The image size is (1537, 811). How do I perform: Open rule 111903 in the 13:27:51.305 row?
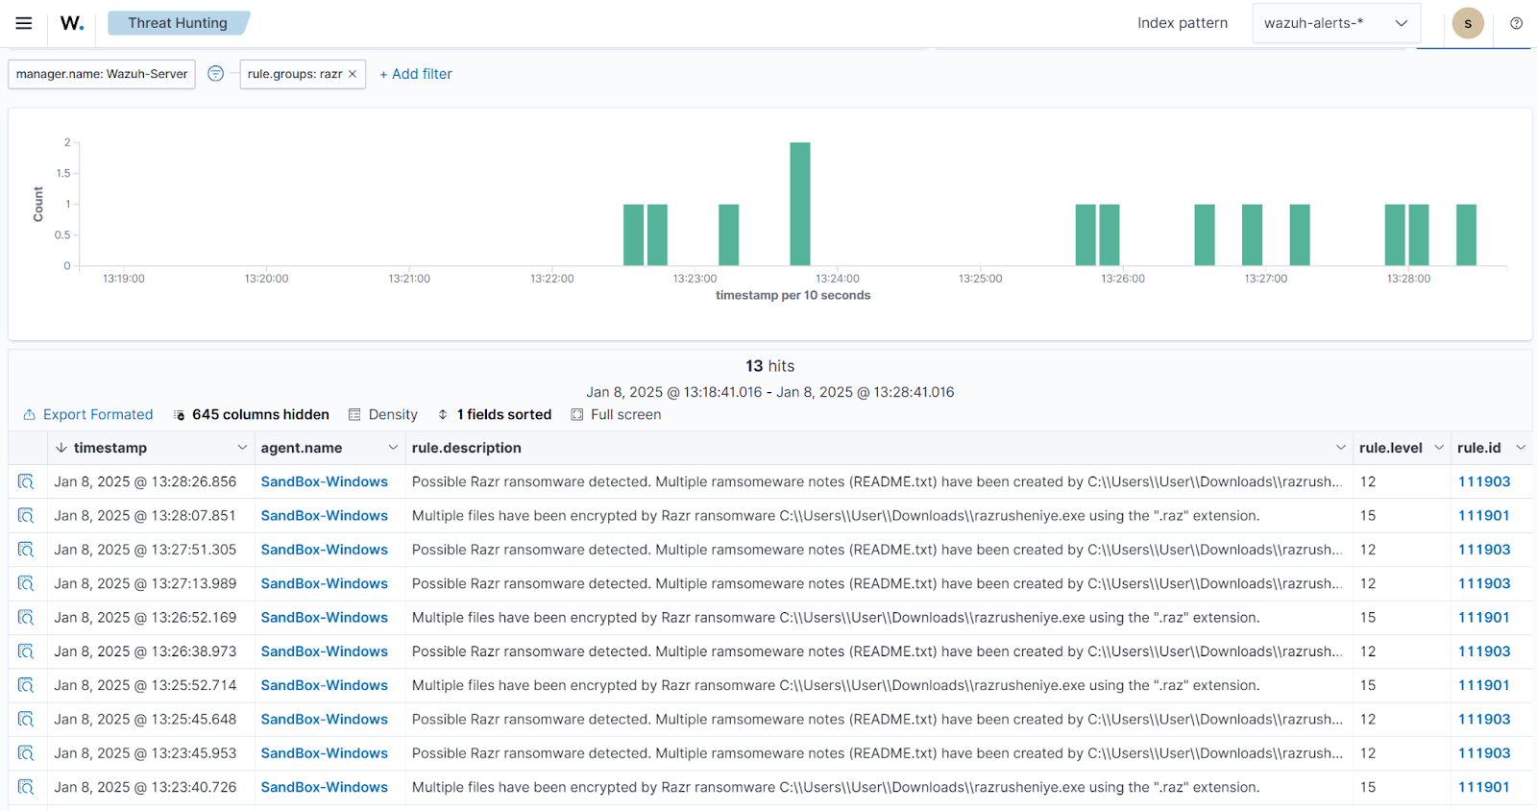[1484, 550]
